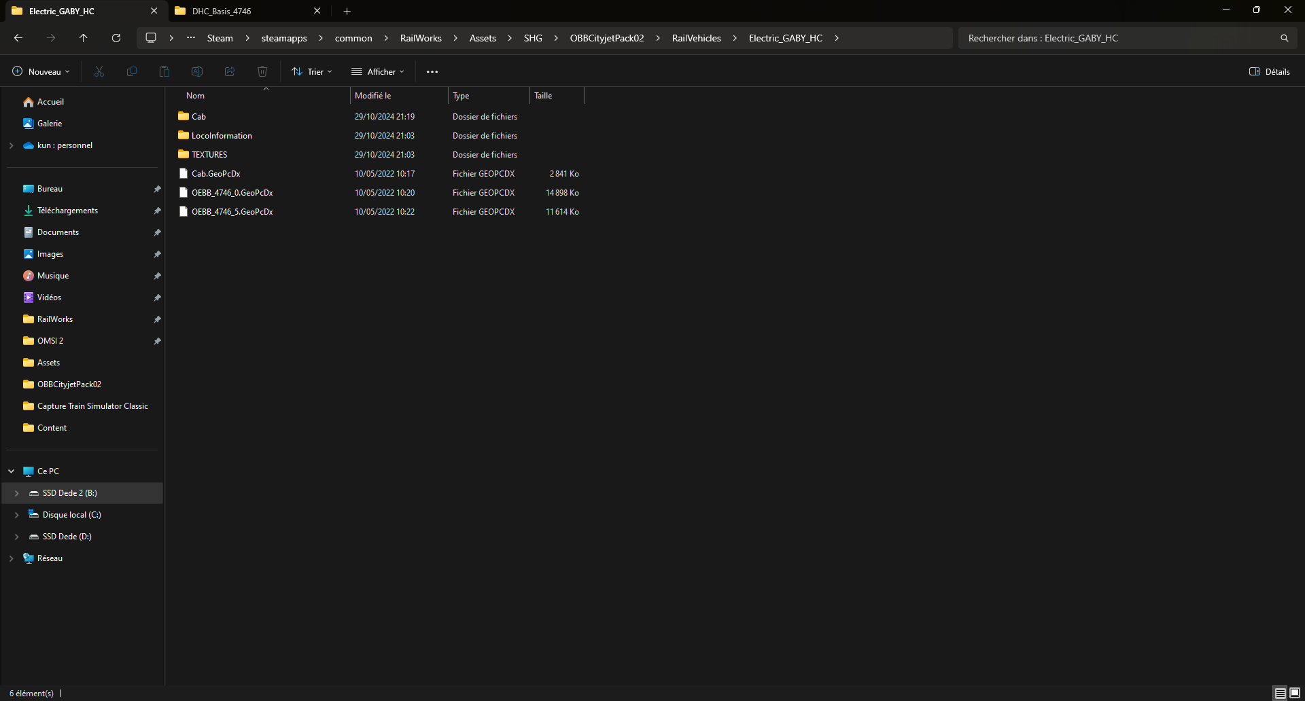Viewport: 1305px width, 701px height.
Task: Show hidden breadcrumb path via ellipsis
Action: tap(192, 38)
